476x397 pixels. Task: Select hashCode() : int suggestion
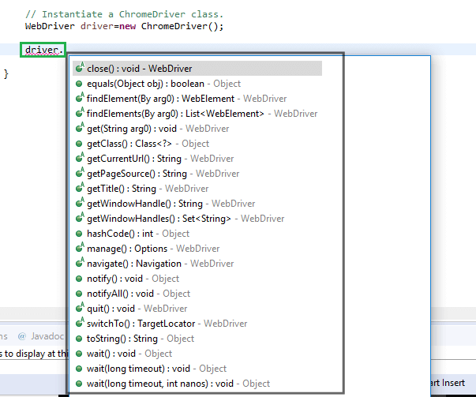click(x=197, y=234)
